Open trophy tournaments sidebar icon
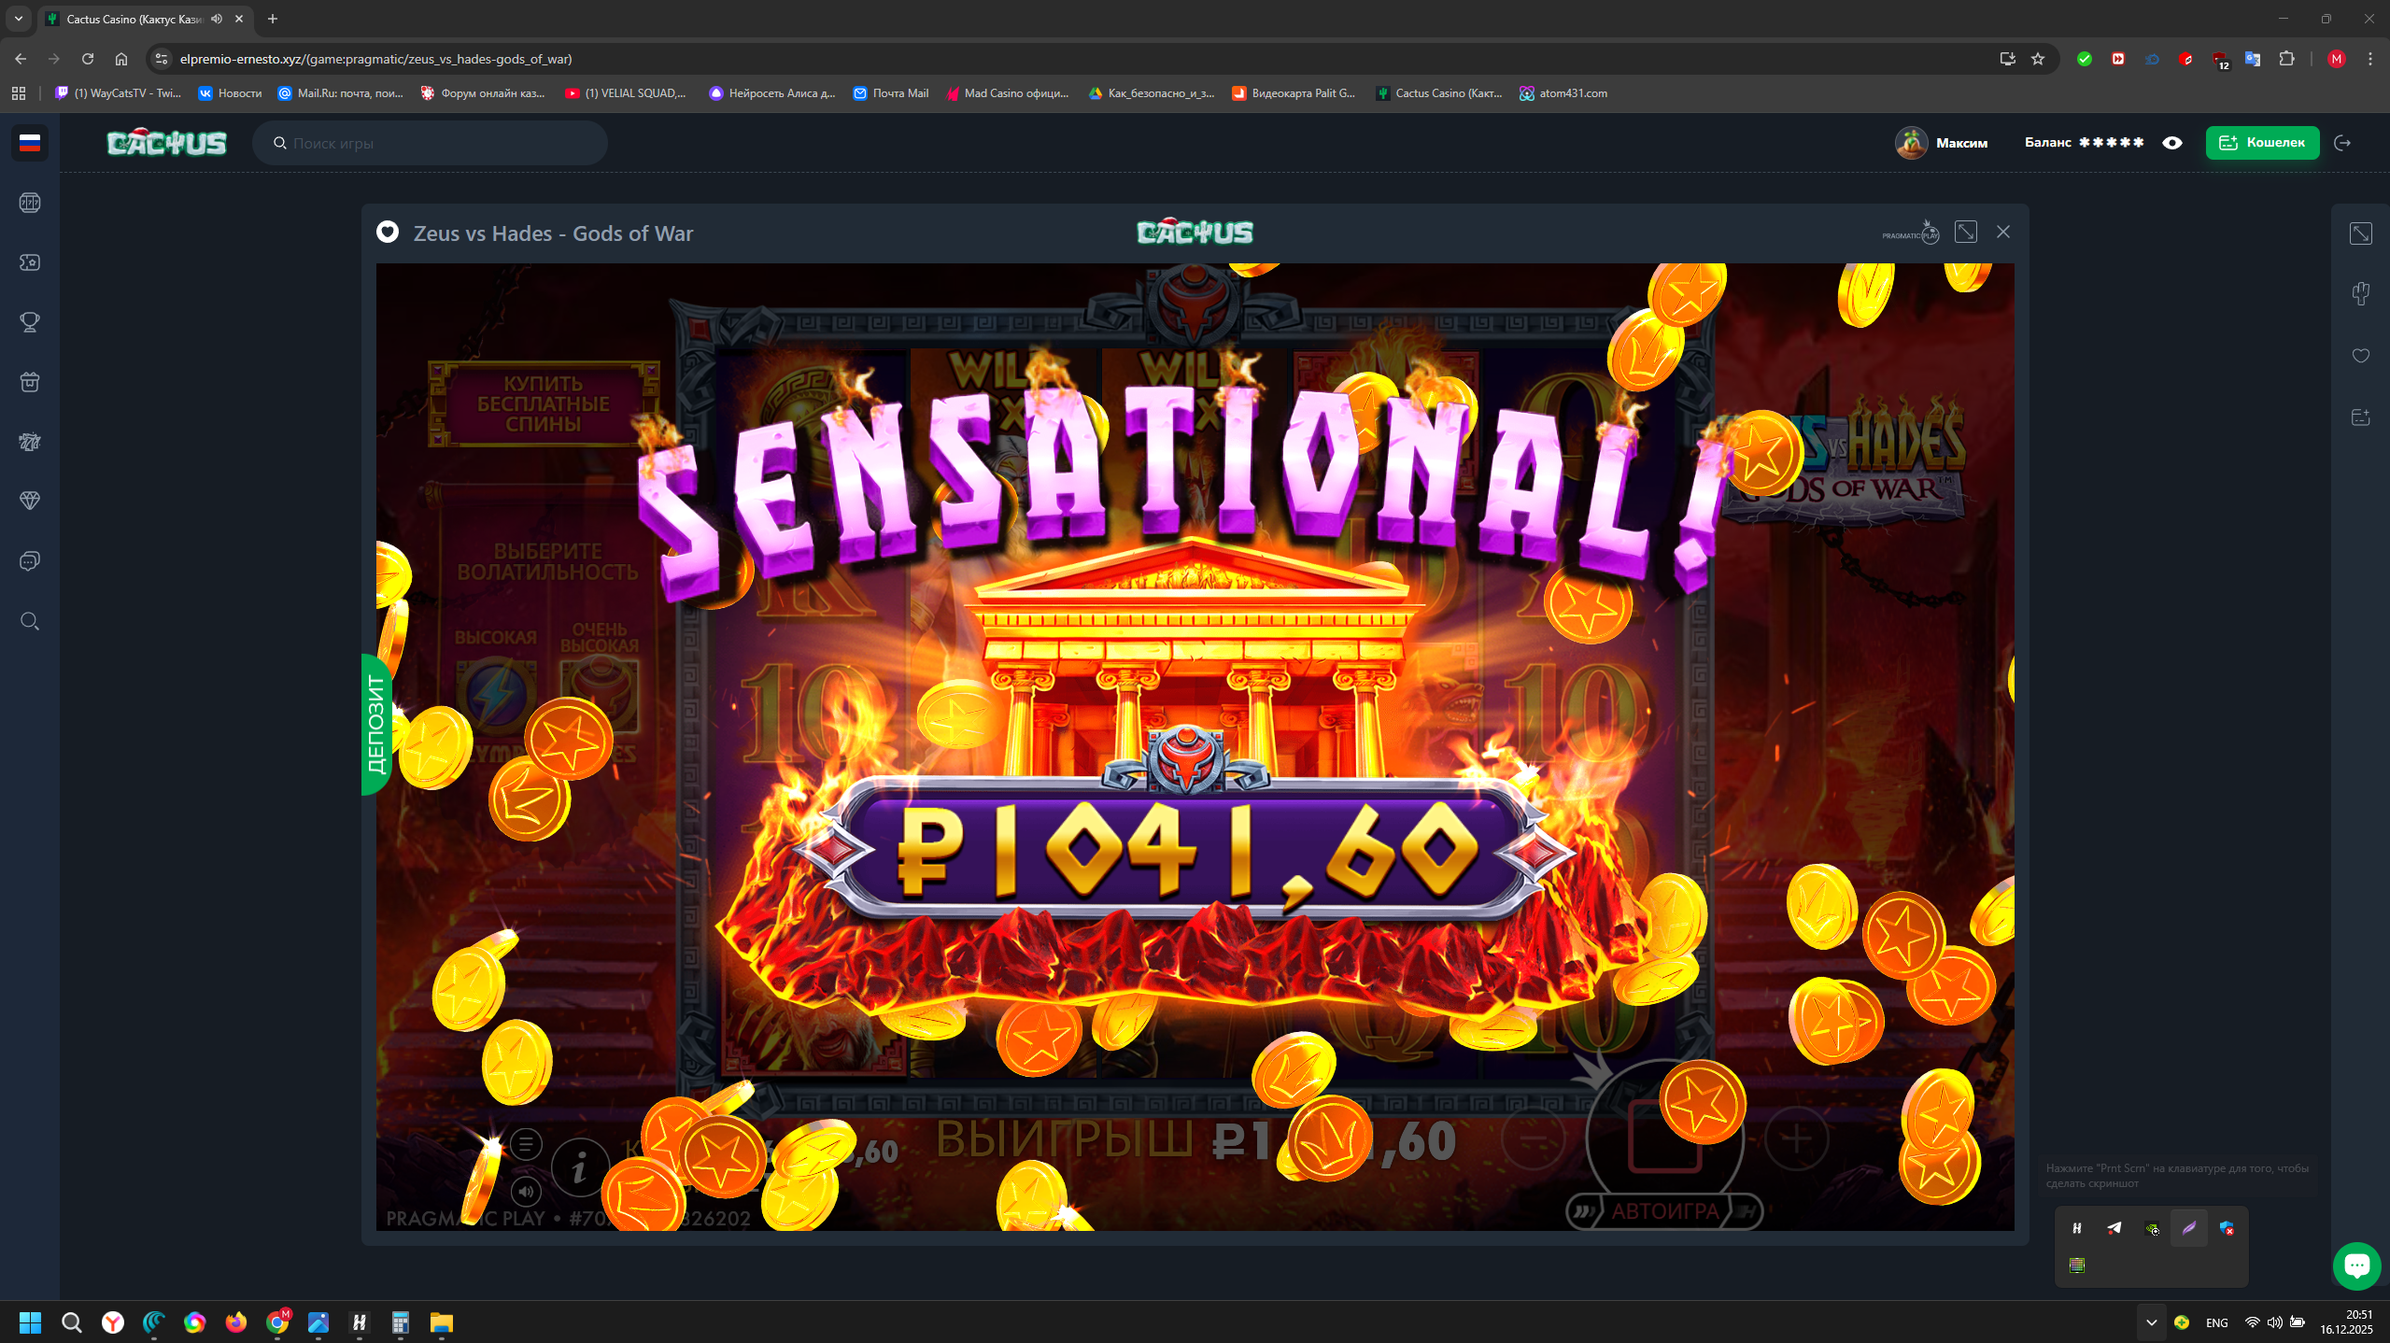Image resolution: width=2390 pixels, height=1343 pixels. coord(30,322)
